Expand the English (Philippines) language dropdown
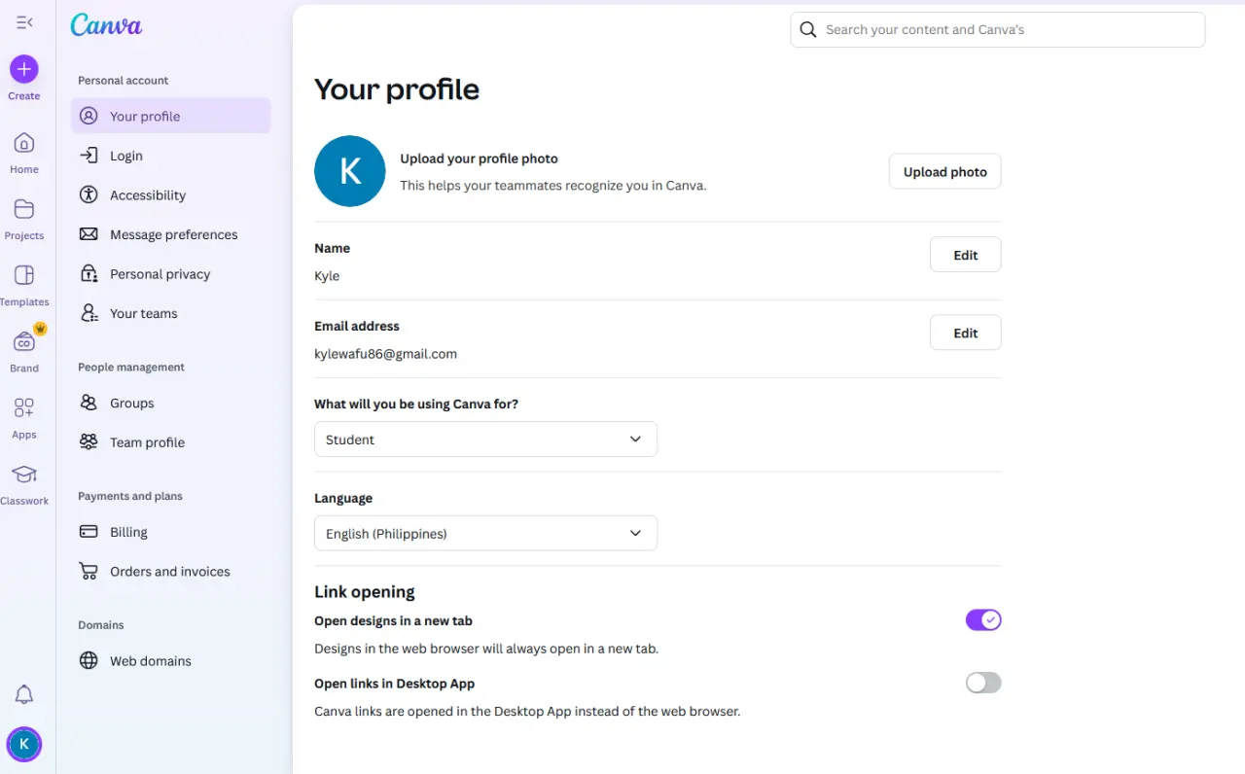This screenshot has width=1245, height=774. tap(485, 533)
